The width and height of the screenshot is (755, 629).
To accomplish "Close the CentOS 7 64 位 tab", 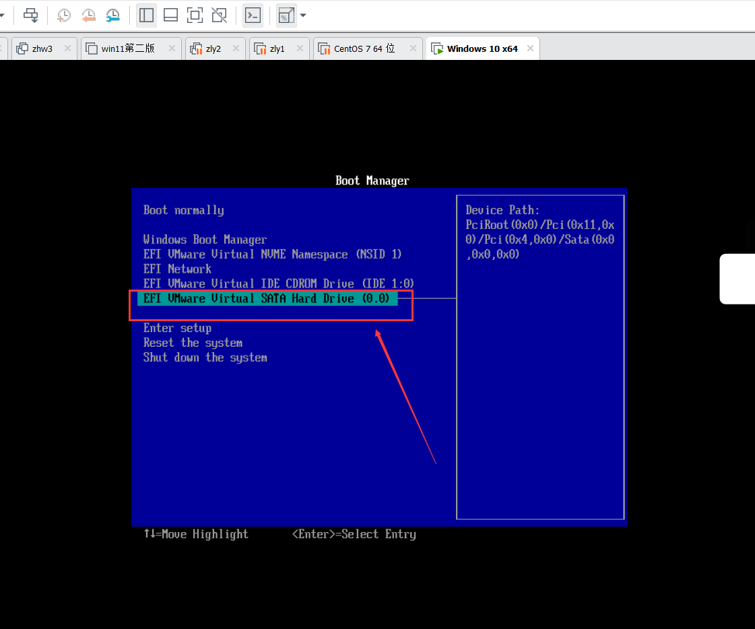I will pyautogui.click(x=413, y=48).
